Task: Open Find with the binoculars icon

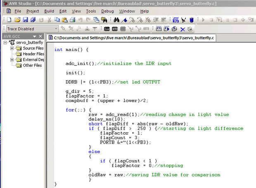Action: 116,20
